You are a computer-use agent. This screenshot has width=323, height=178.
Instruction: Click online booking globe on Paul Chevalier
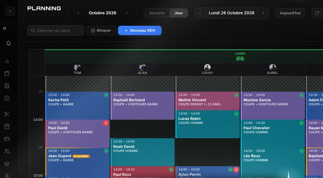click(301, 123)
